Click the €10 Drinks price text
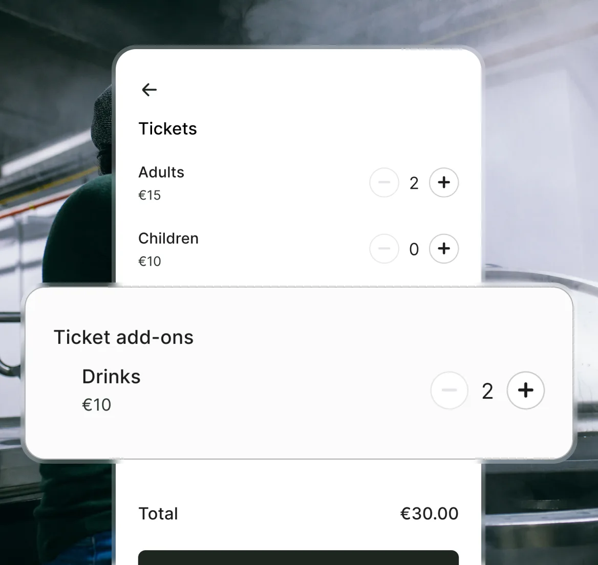 (x=97, y=405)
